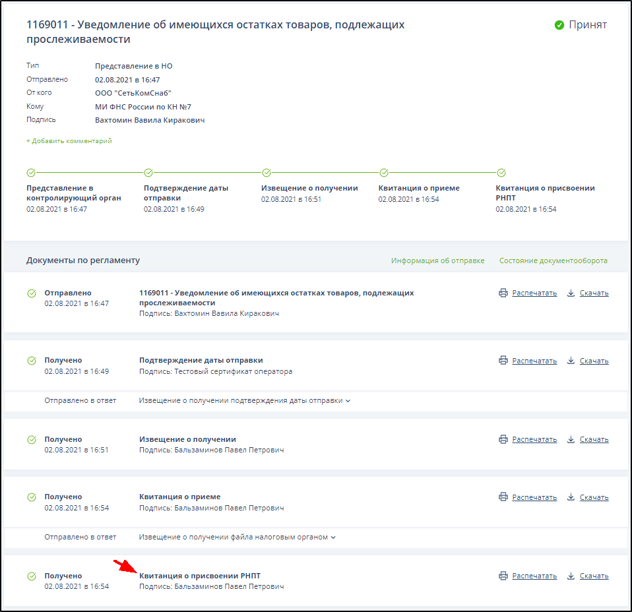Viewport: 632px width, 612px height.
Task: Click printer icon for Квитанция о приеме
Action: coord(503,497)
